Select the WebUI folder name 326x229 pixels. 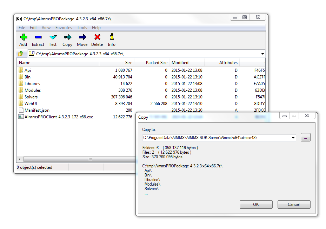click(x=31, y=104)
